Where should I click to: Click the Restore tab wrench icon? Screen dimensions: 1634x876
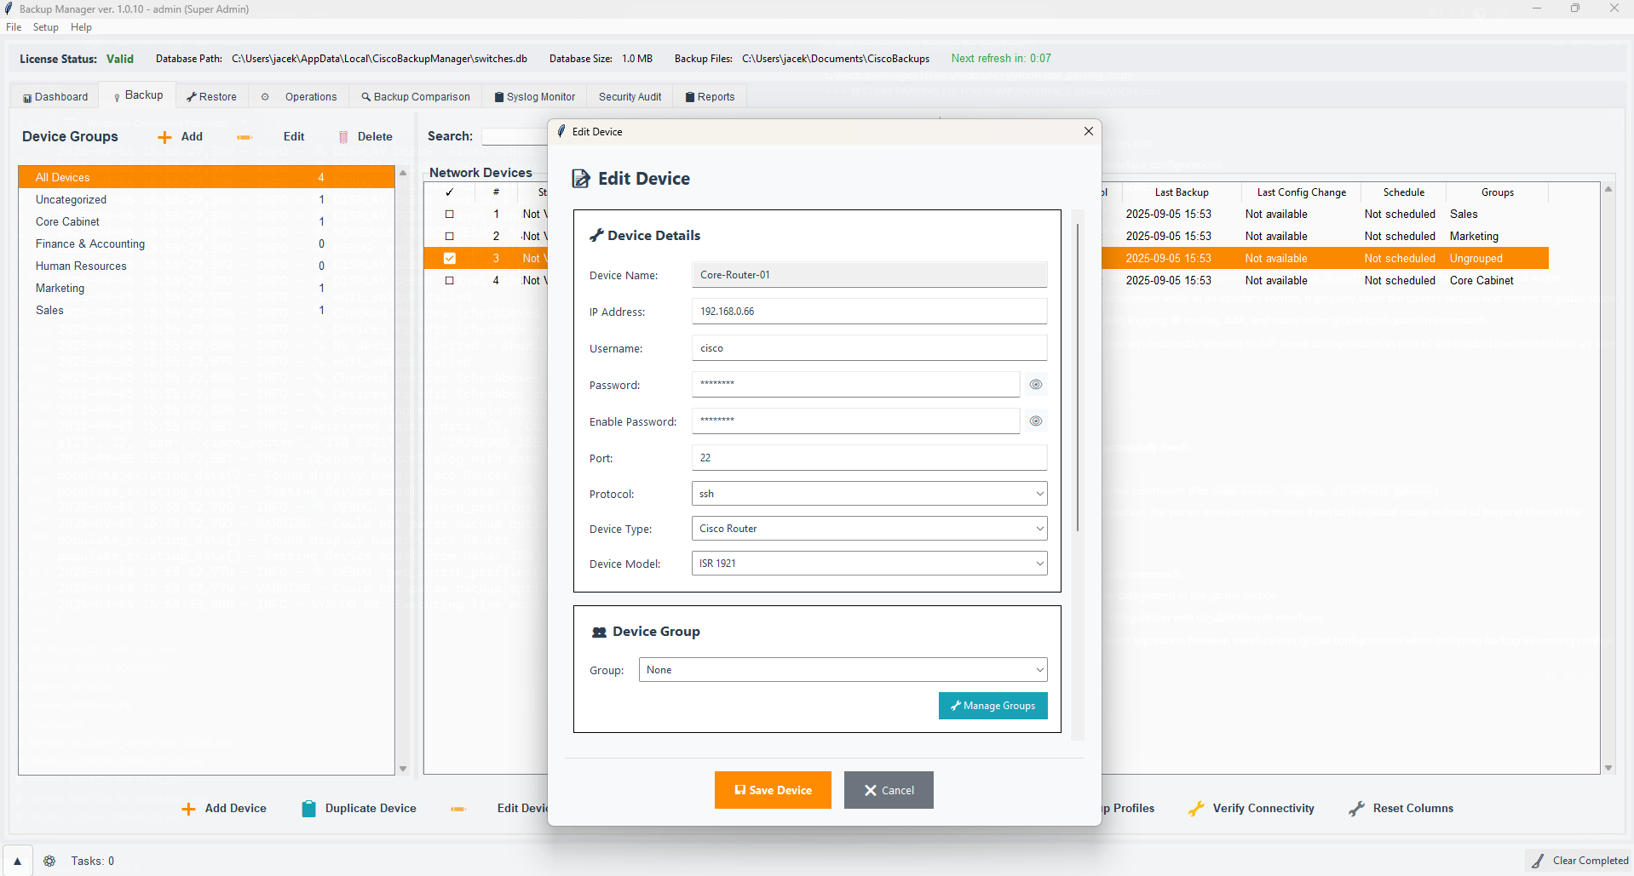(192, 97)
